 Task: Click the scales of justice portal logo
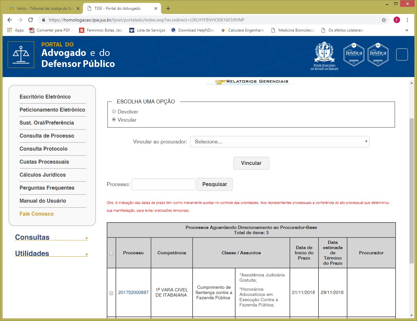[21, 55]
